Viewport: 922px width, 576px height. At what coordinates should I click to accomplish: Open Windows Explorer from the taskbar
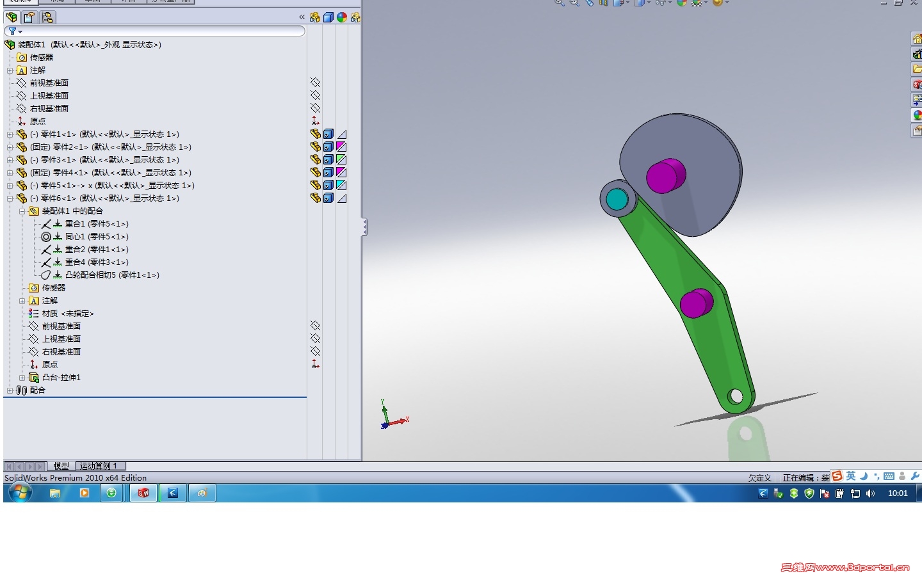pos(55,493)
